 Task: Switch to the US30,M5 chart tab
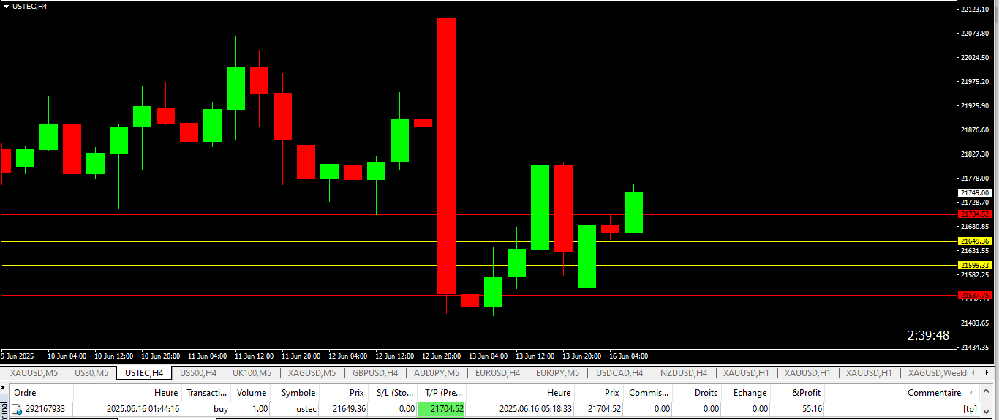click(91, 373)
